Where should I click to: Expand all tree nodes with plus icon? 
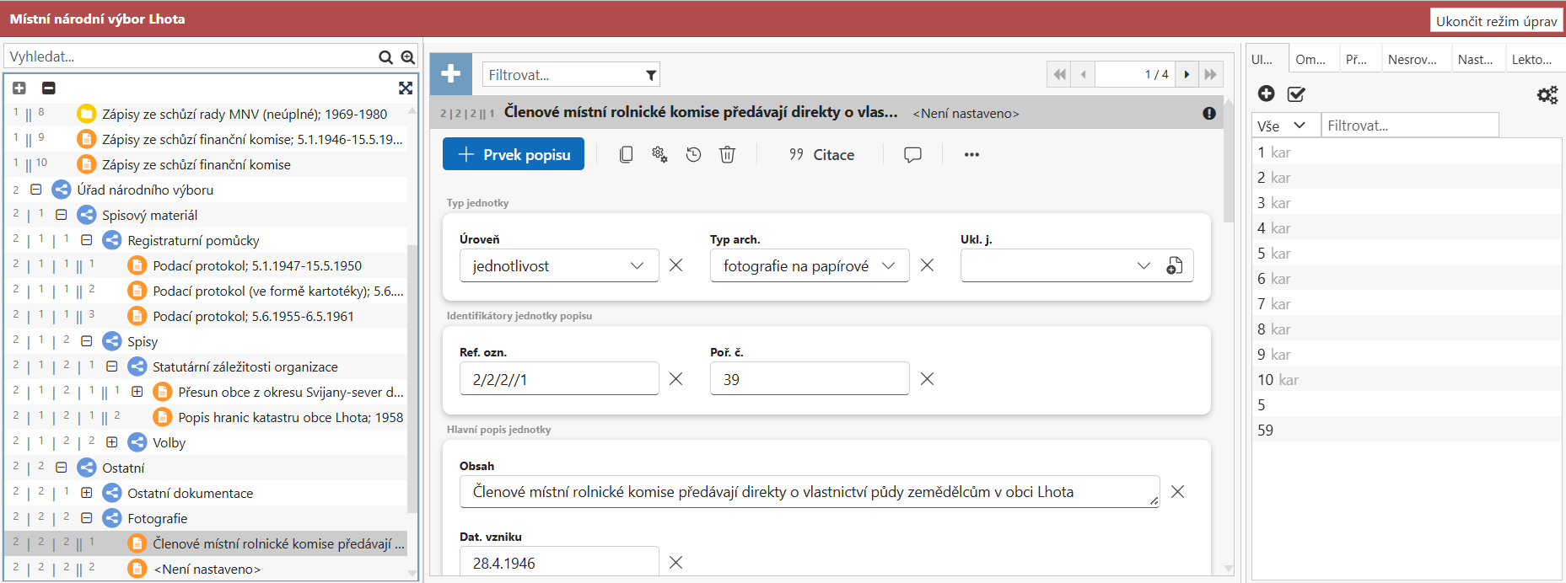click(19, 88)
